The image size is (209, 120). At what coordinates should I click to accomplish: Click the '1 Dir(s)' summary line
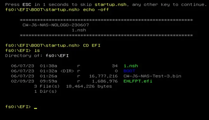coord(46,91)
